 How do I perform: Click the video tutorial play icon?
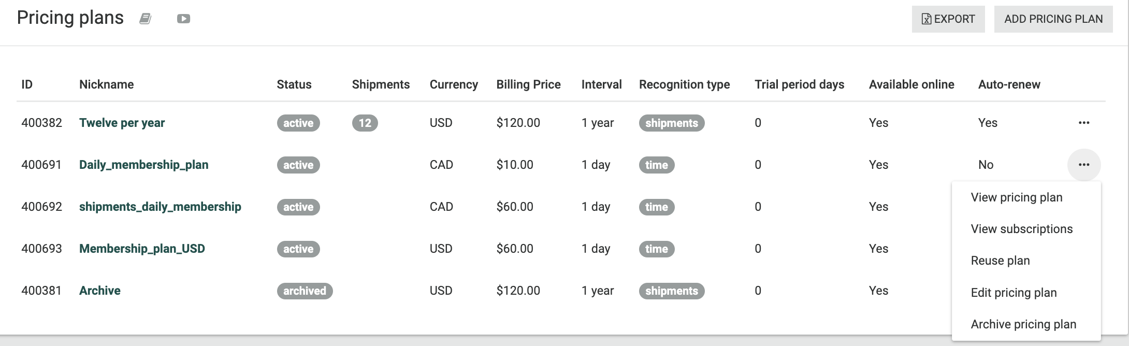[x=183, y=19]
